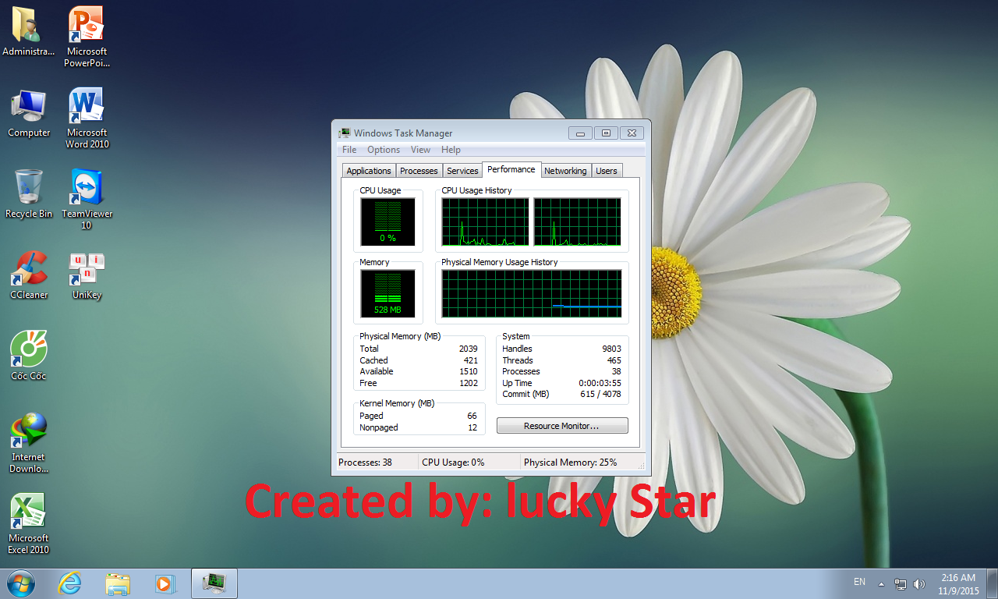The width and height of the screenshot is (998, 599).
Task: Click the Task Manager taskbar button
Action: click(214, 583)
